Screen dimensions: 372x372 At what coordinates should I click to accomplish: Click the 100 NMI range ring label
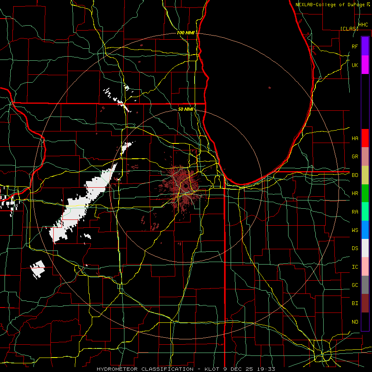coord(186,33)
